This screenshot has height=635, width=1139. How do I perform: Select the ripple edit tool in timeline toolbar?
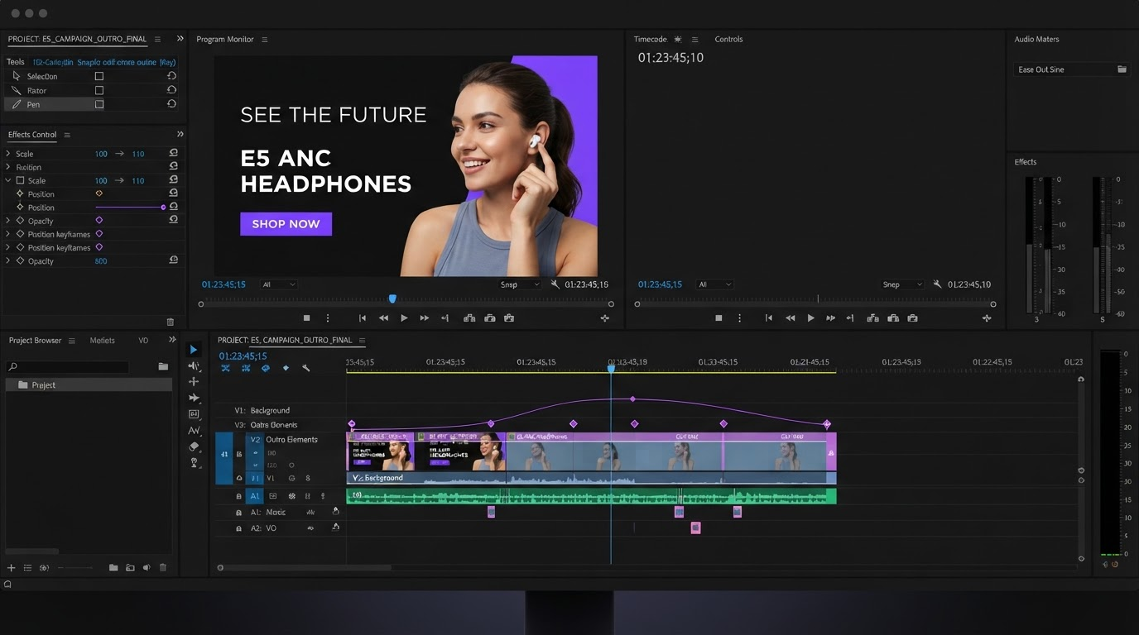click(x=194, y=365)
